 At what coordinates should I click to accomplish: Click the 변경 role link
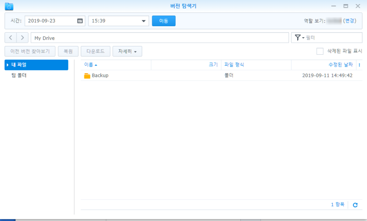[350, 21]
